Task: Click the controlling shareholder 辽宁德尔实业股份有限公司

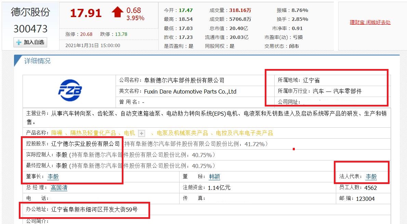Action: coord(86,144)
